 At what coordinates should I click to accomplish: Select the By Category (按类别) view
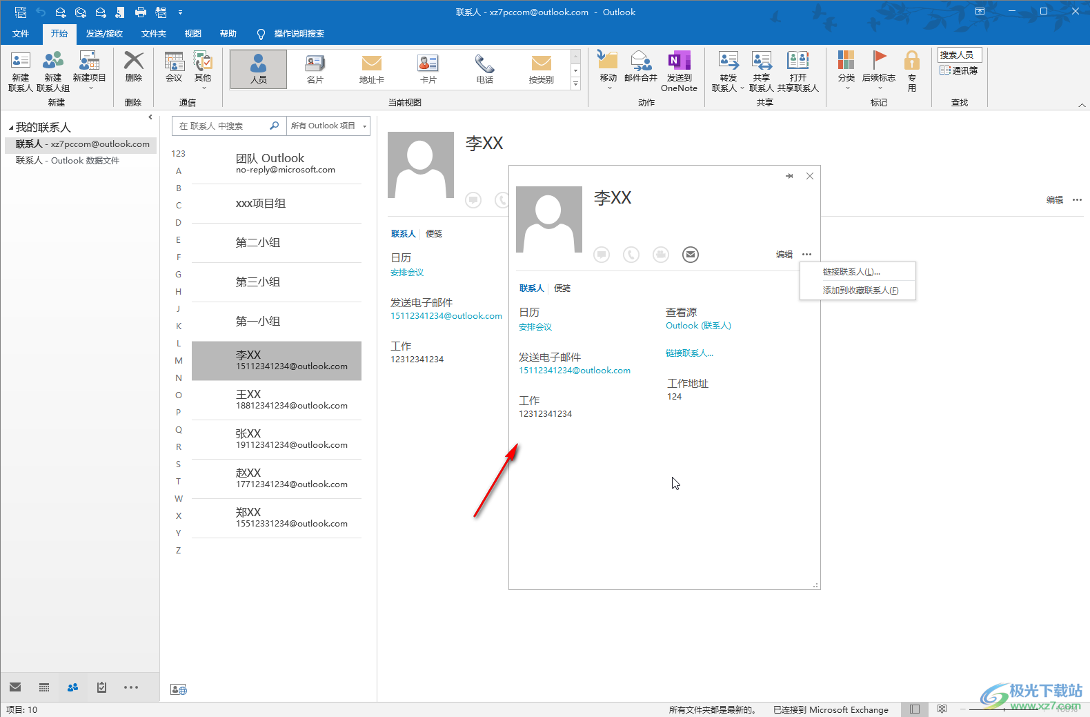click(x=542, y=69)
